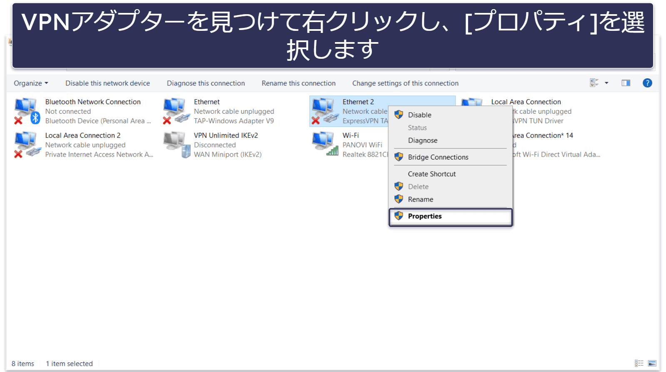666x372 pixels.
Task: Click Disable this network device
Action: [107, 83]
